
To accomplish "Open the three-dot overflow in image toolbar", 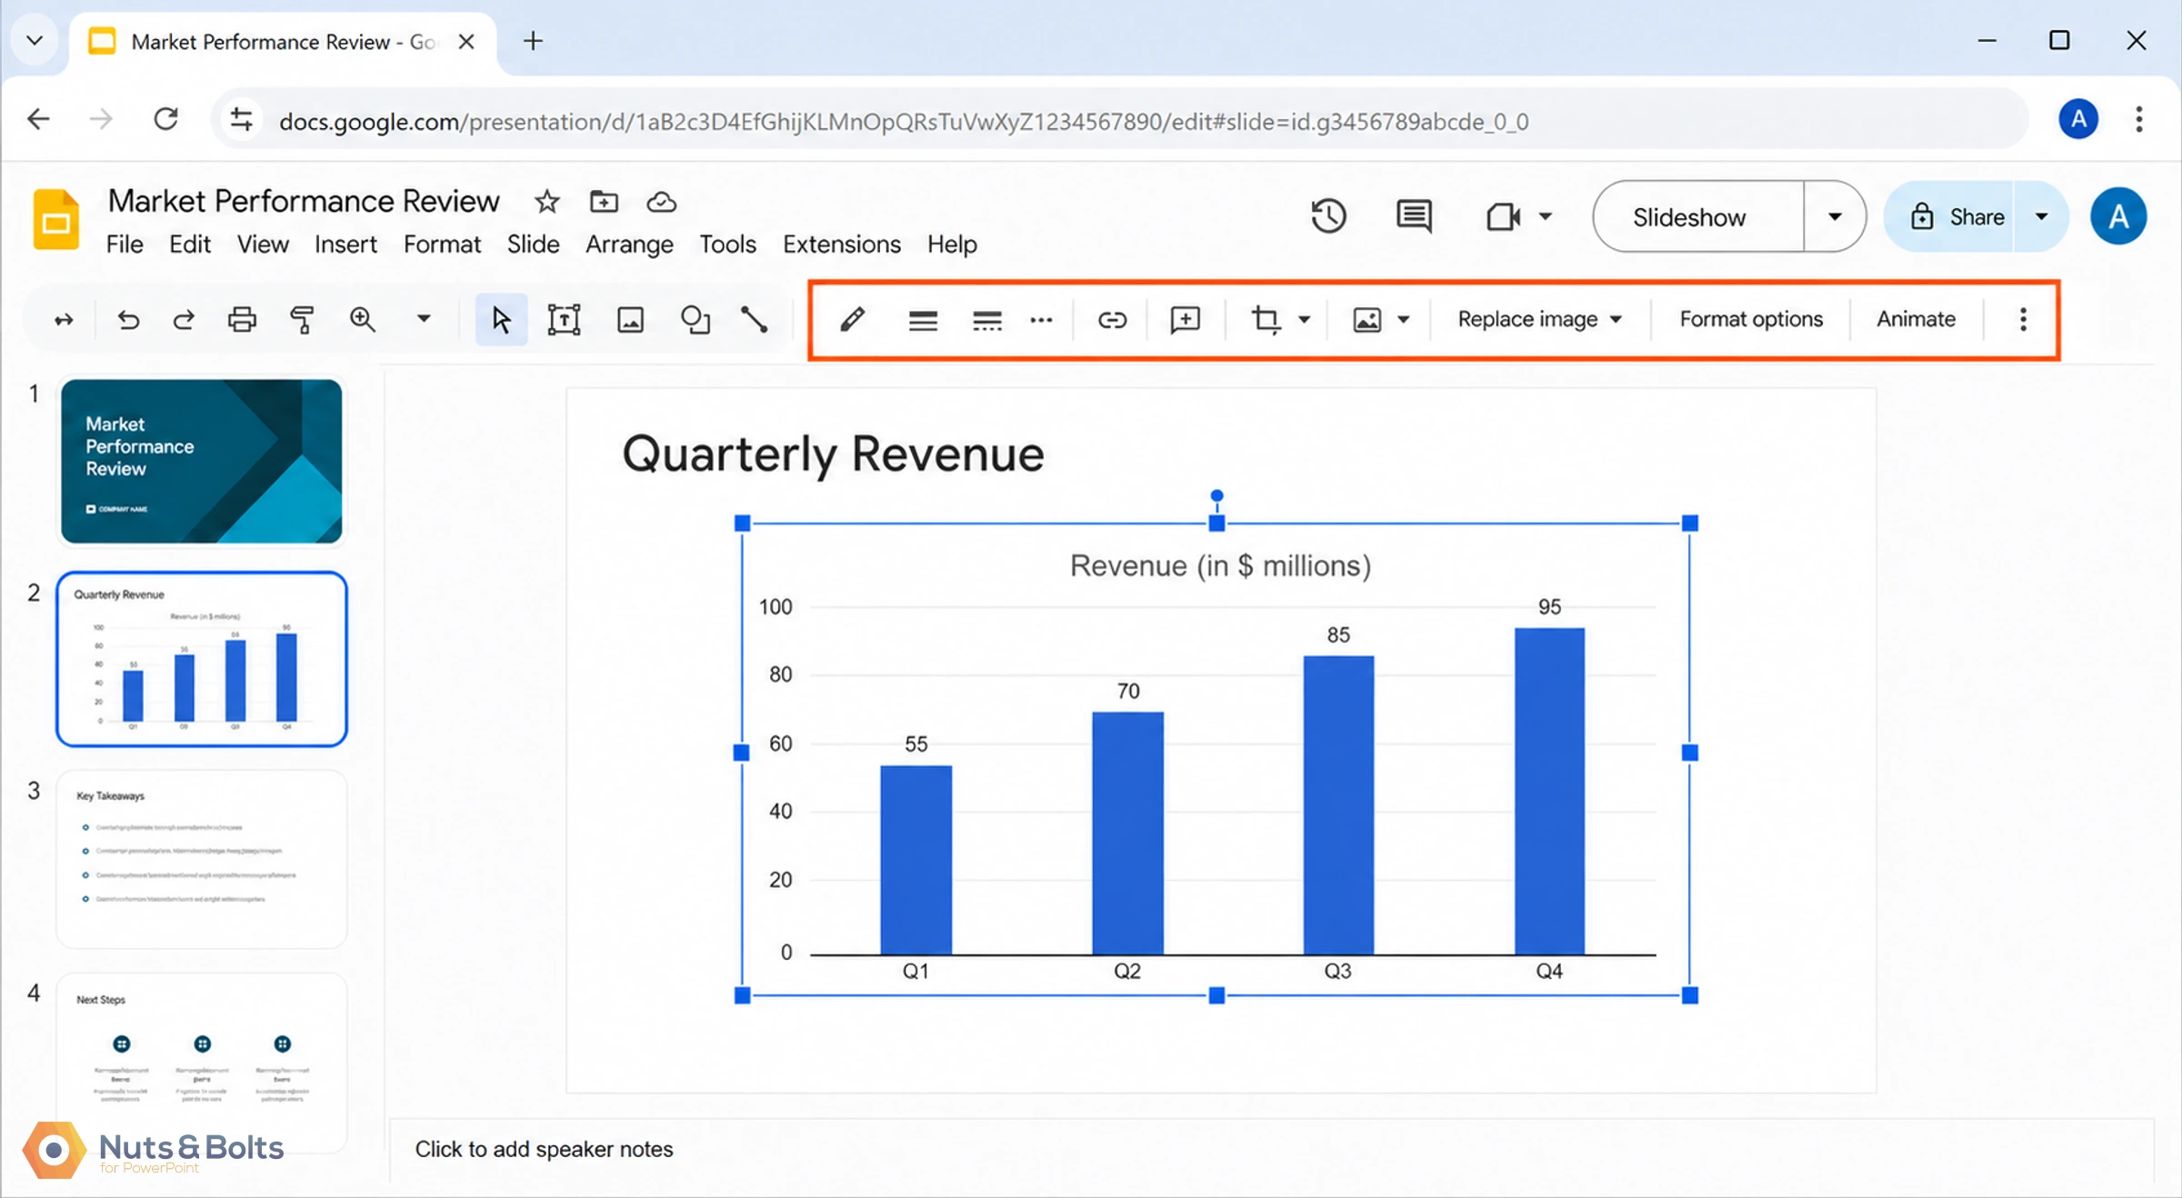I will pos(2023,319).
